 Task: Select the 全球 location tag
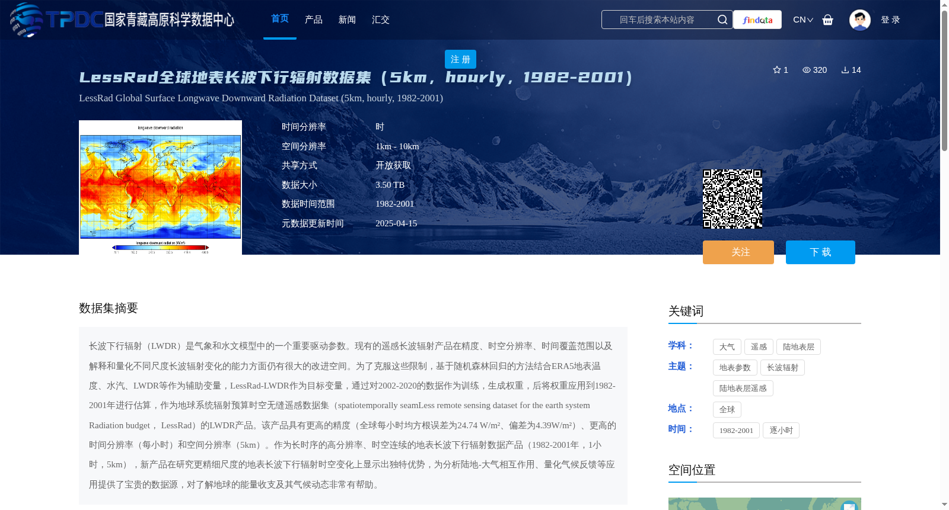(727, 410)
